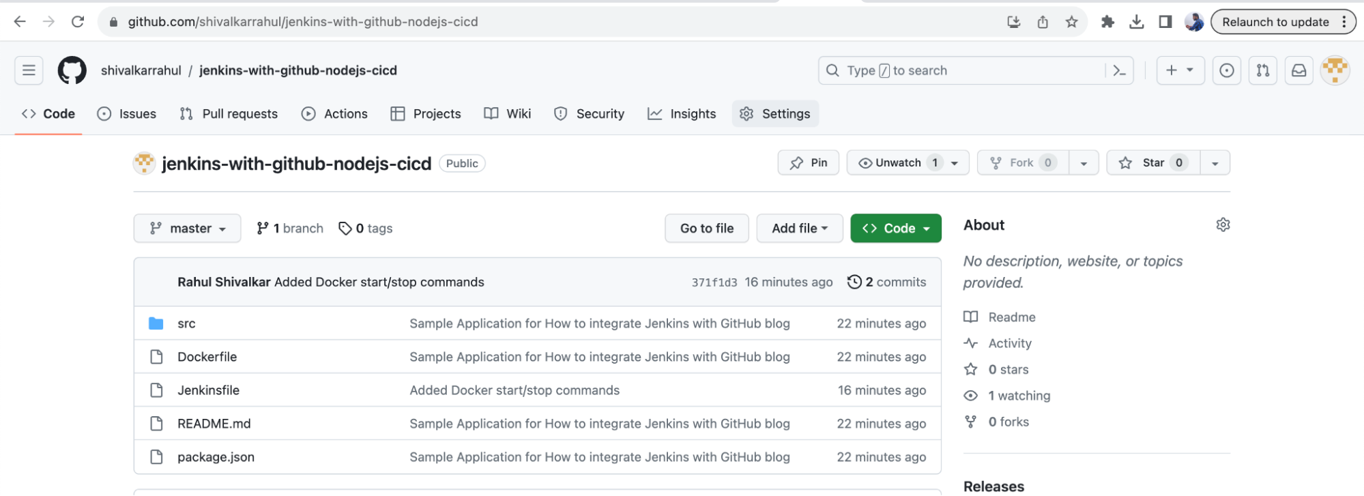The image size is (1364, 496).
Task: Open the notifications inbox icon
Action: [x=1299, y=70]
